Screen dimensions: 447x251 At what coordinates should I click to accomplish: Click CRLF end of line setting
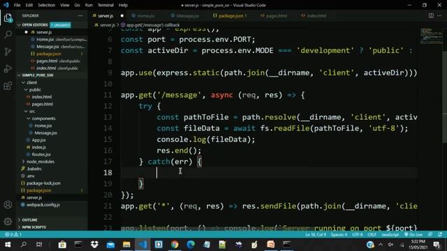372,234
